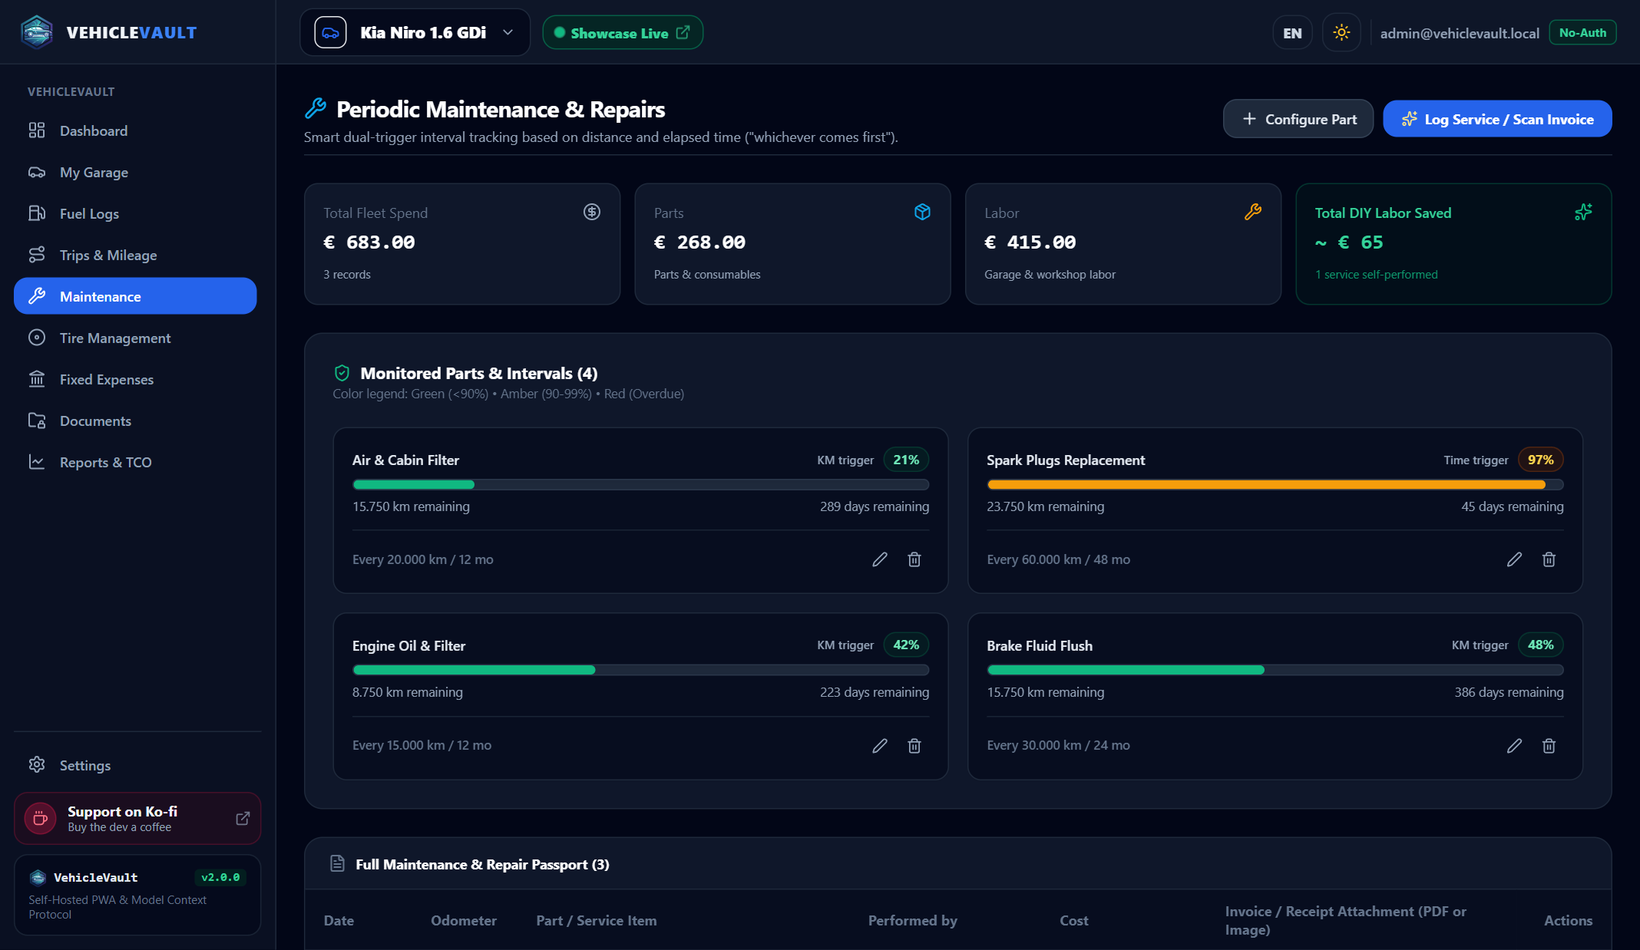Click the Spark Plugs 97% progress bar

[1275, 484]
